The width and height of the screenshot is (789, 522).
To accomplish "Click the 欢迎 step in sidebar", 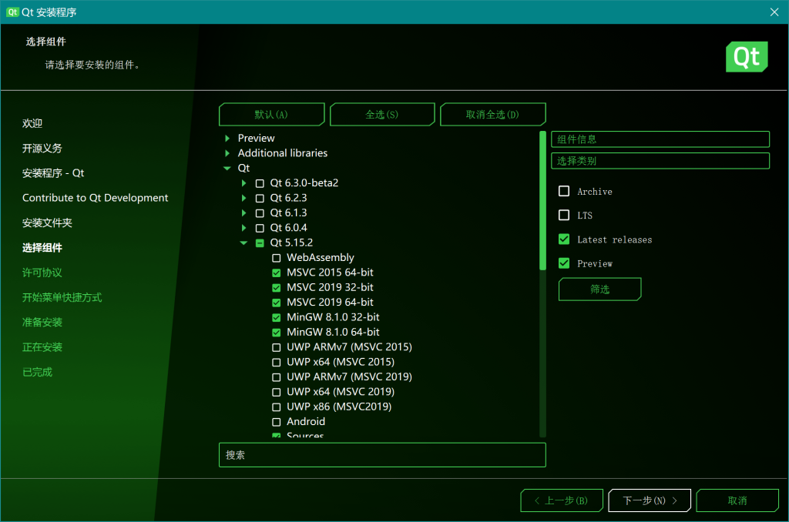I will (32, 123).
